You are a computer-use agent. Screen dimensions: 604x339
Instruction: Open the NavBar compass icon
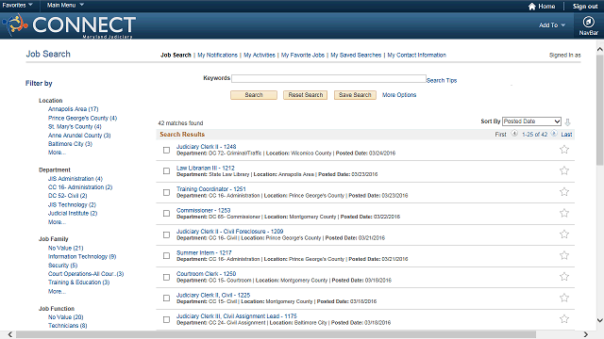click(x=588, y=22)
